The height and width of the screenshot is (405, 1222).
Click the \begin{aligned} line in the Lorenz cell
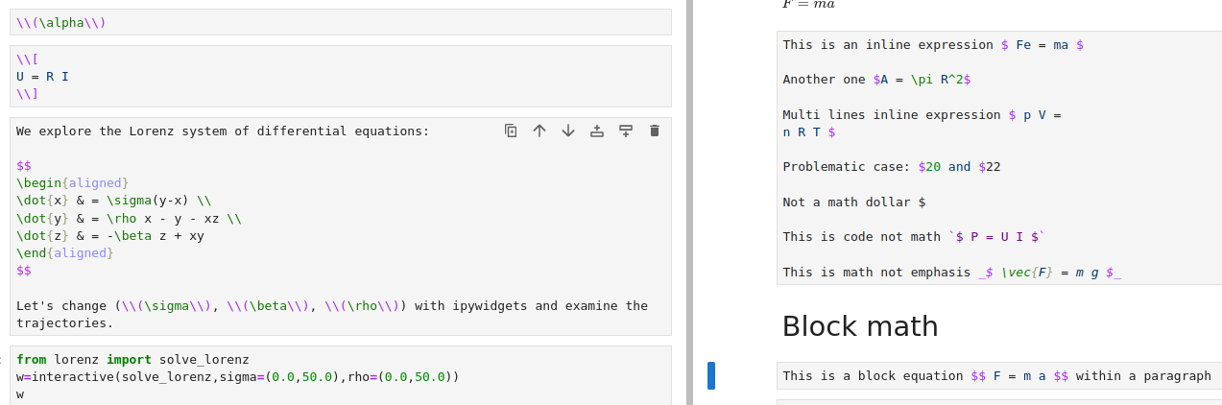(x=72, y=183)
